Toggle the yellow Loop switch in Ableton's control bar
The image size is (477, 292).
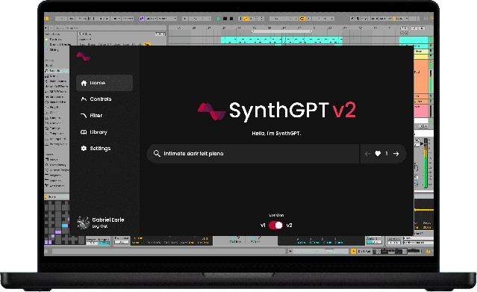[x=302, y=19]
